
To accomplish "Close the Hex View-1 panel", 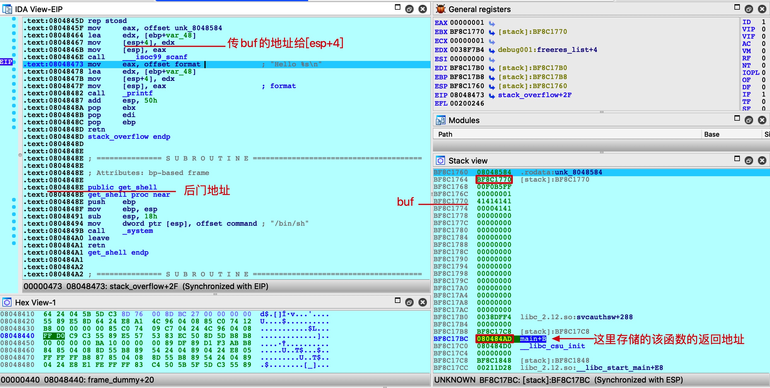I will pos(423,303).
